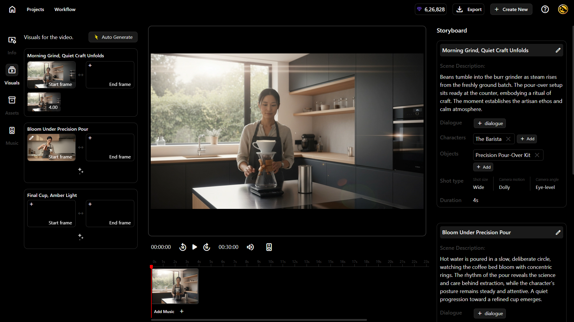Change shot size Wide
This screenshot has height=322, width=574.
[479, 187]
